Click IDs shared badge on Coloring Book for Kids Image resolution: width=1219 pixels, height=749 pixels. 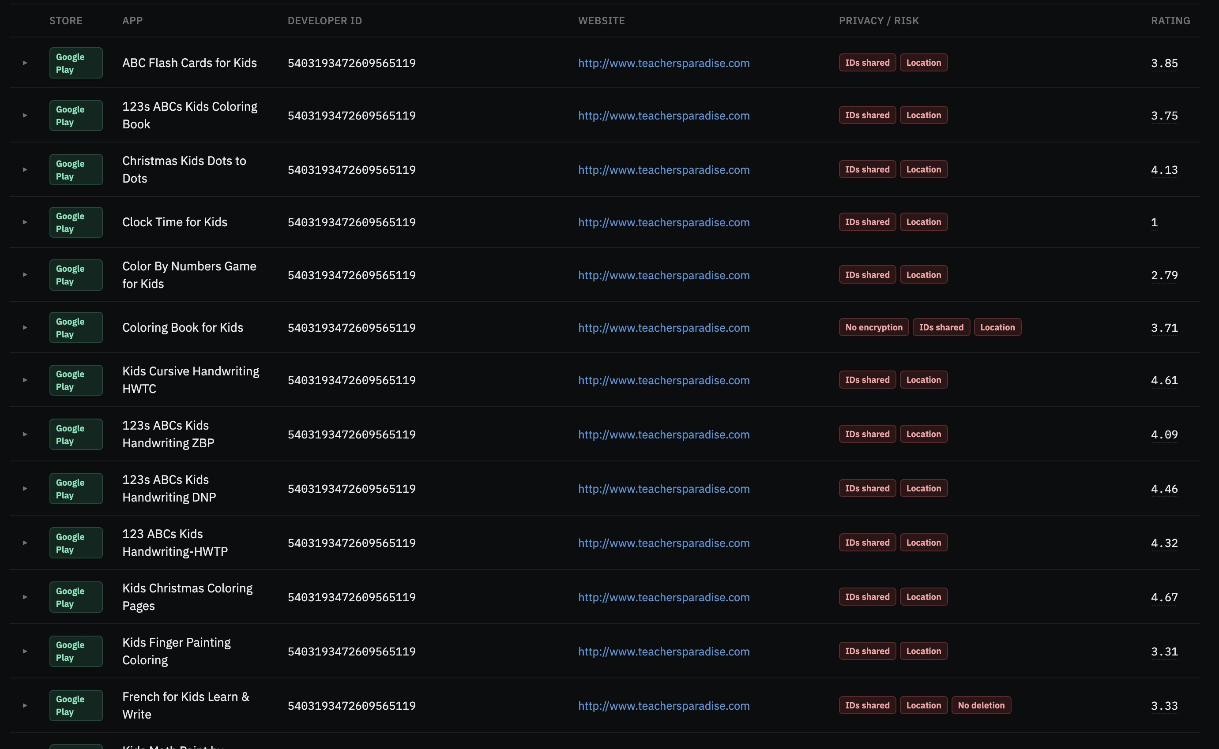coord(941,327)
